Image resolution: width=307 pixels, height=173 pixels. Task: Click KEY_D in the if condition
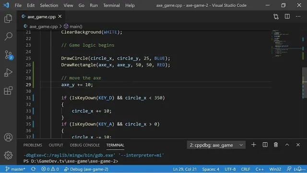[x=105, y=98]
